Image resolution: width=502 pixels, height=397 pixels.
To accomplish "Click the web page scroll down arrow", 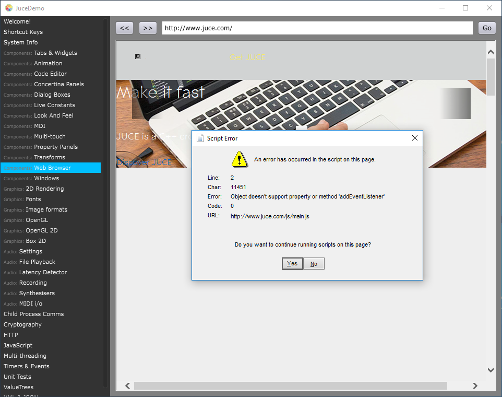I will [x=491, y=370].
